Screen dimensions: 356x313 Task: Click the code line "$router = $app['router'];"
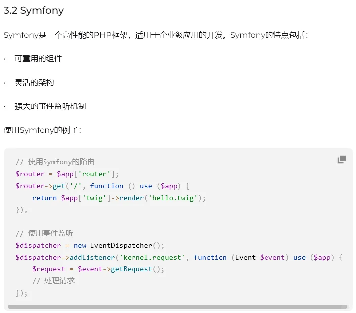coord(67,174)
